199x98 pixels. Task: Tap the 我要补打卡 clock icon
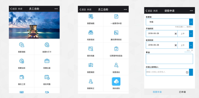(47, 45)
